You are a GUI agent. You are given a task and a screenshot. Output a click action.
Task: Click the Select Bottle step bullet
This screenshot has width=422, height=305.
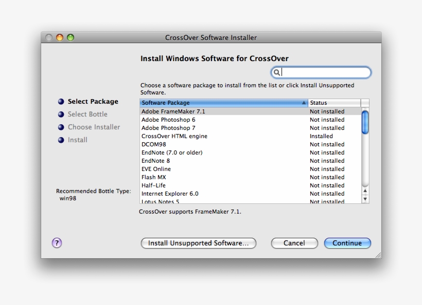point(61,115)
